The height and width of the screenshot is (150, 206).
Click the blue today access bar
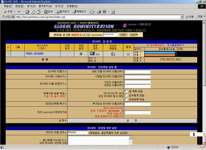tap(160, 53)
